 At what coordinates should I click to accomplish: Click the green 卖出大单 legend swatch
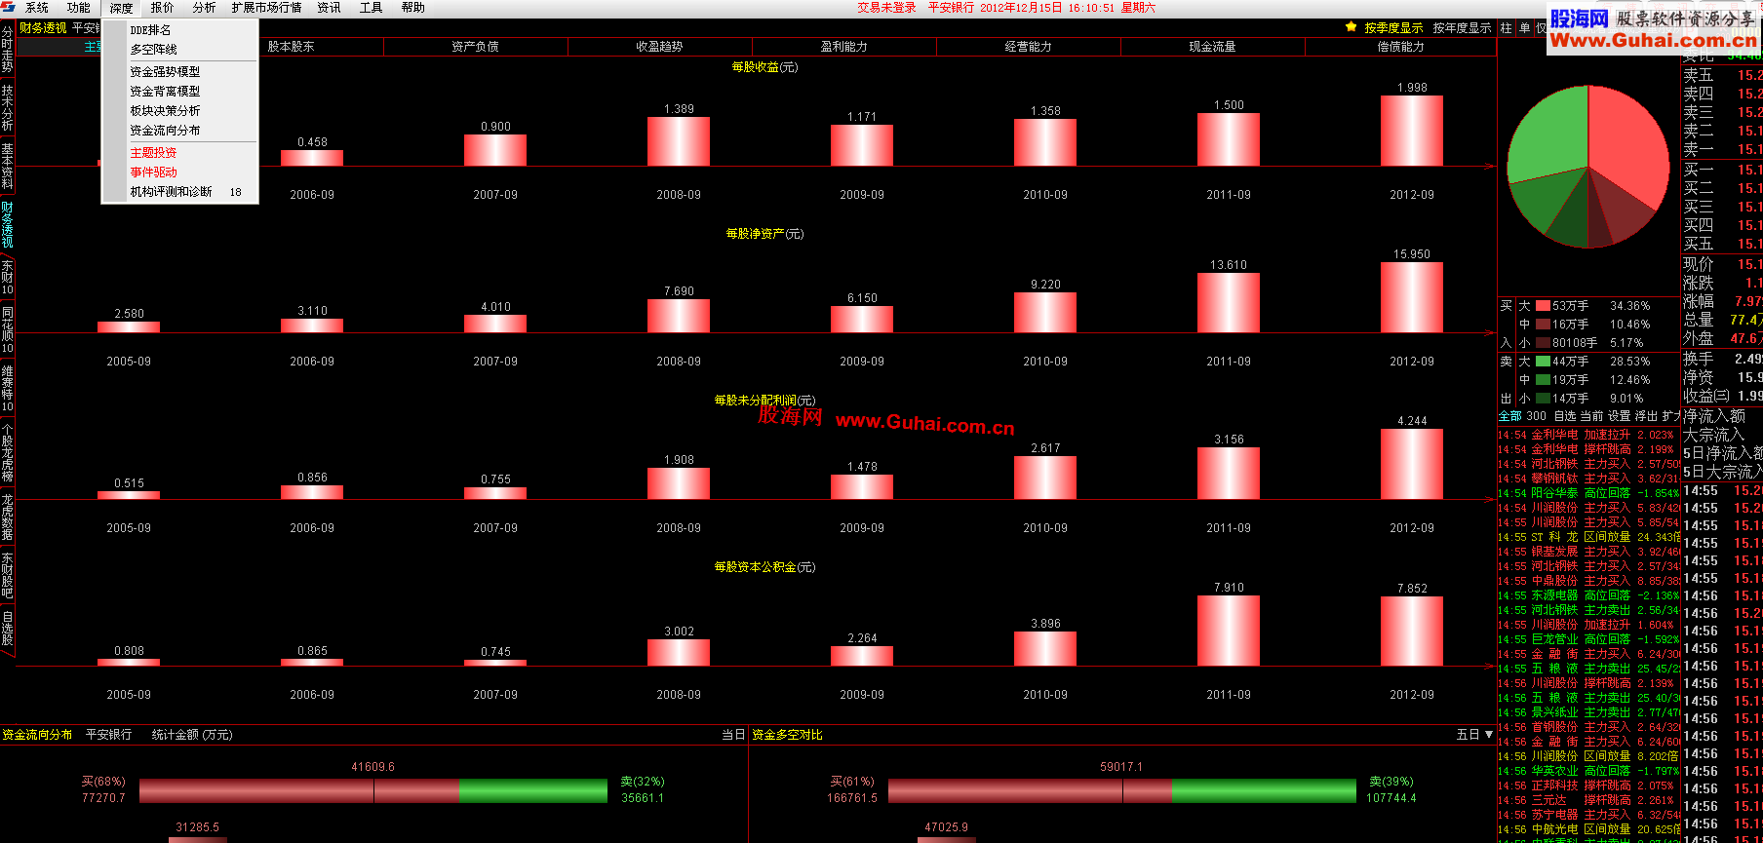(1543, 362)
